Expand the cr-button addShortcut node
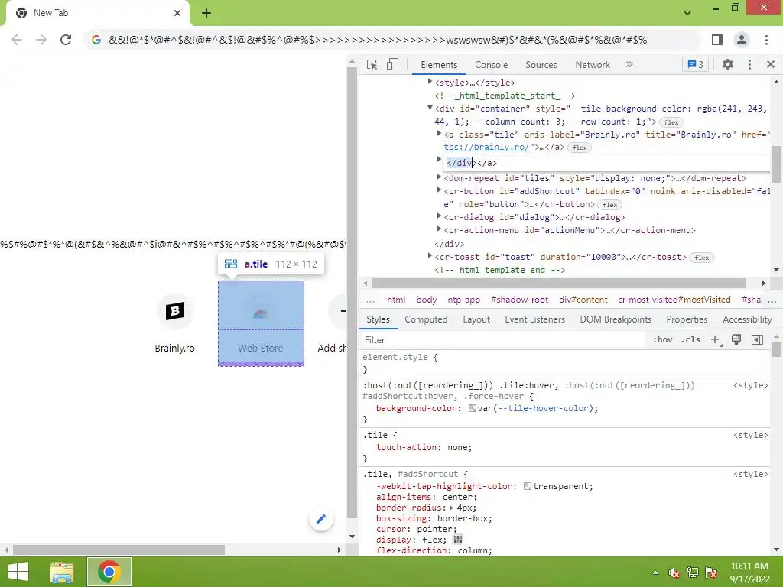Image resolution: width=783 pixels, height=587 pixels. pyautogui.click(x=439, y=190)
